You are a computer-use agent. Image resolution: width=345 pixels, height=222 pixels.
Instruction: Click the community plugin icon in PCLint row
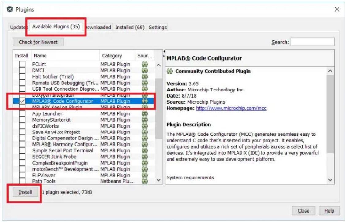(x=145, y=64)
